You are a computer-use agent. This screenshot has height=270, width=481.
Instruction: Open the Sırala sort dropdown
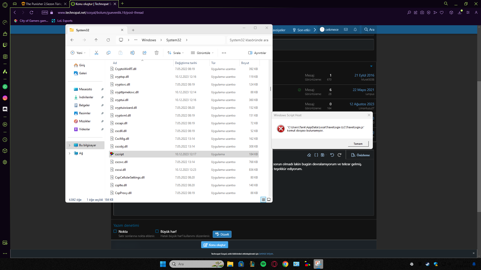(x=176, y=53)
